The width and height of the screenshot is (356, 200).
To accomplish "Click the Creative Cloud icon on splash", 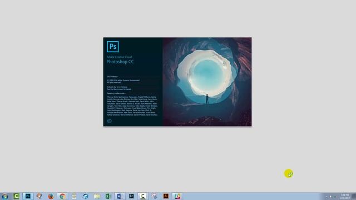I will (109, 121).
